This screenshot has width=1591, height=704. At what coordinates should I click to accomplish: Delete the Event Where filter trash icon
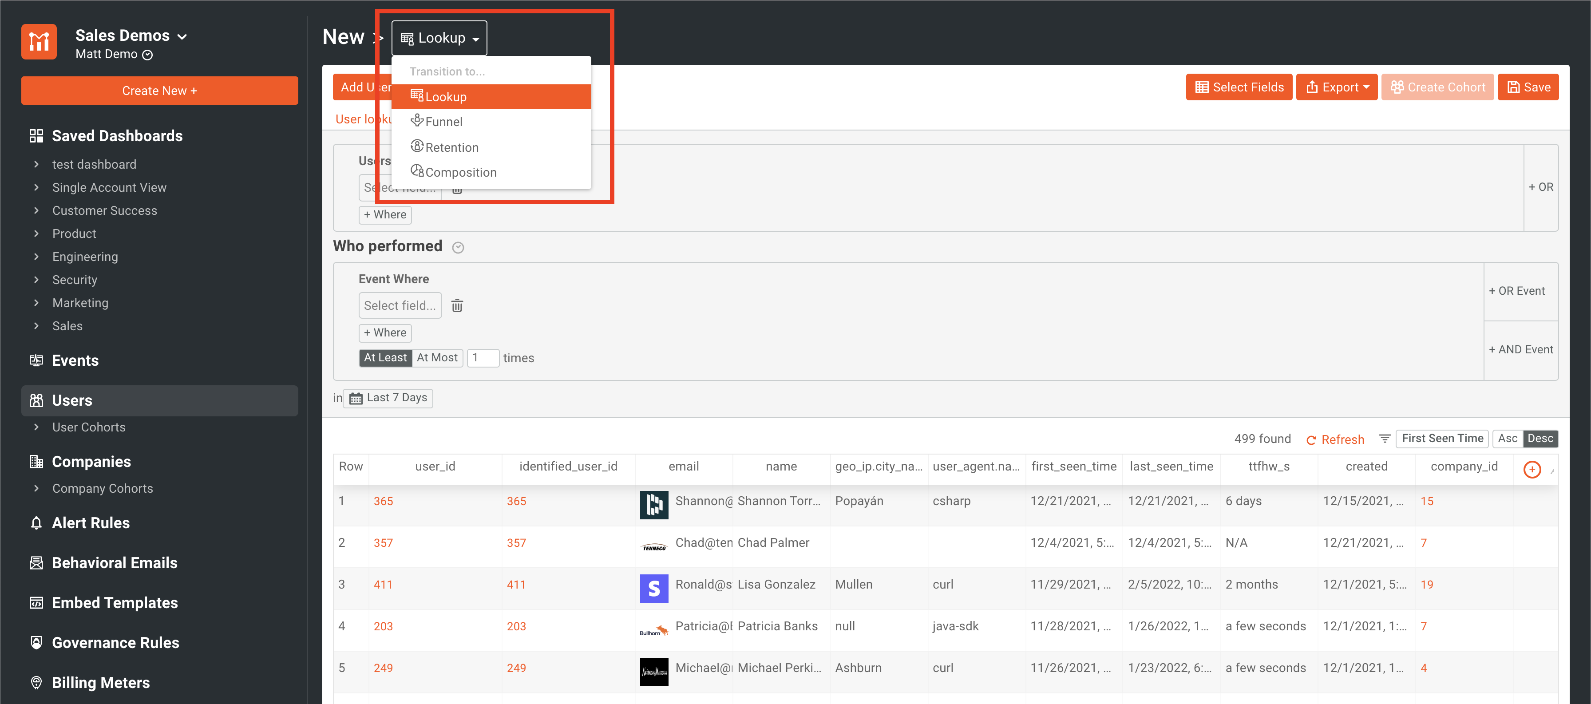[457, 306]
